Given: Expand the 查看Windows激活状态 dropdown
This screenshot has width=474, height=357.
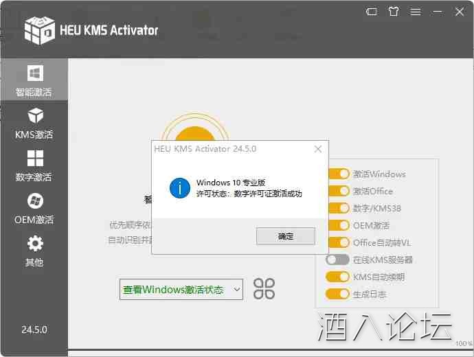Looking at the screenshot, I should (181, 290).
